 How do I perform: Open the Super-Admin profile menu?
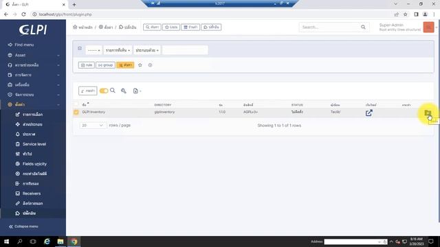tap(400, 27)
